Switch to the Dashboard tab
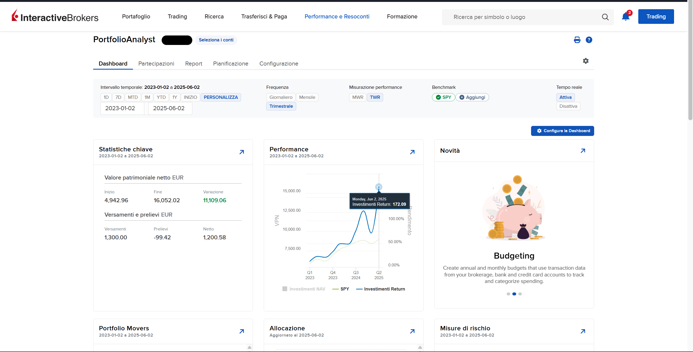The image size is (693, 352). coord(113,64)
